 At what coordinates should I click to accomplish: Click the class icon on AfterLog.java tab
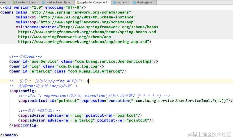134,2
